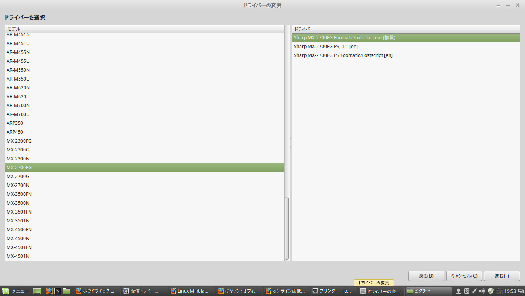Image resolution: width=525 pixels, height=296 pixels.
Task: Select driver Sharp MX-2700FG Foomatic/pxlcolor (推奨)
Action: click(406, 38)
